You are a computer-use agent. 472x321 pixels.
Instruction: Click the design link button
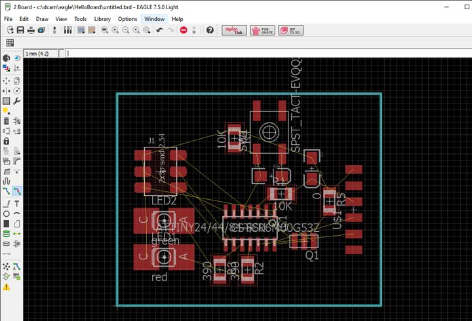click(x=235, y=30)
